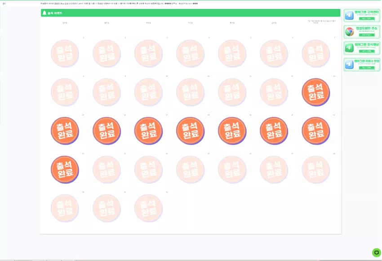Select the faded attendance stamp for day 5
This screenshot has height=261, width=382.
tap(232, 53)
